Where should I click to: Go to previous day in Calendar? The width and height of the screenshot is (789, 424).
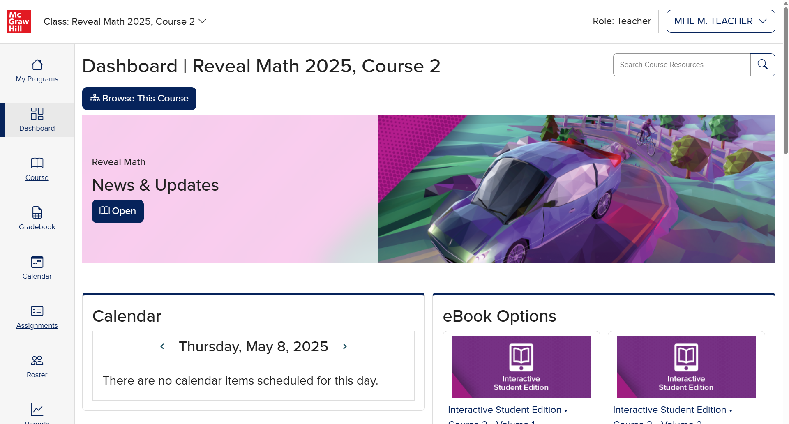[162, 346]
